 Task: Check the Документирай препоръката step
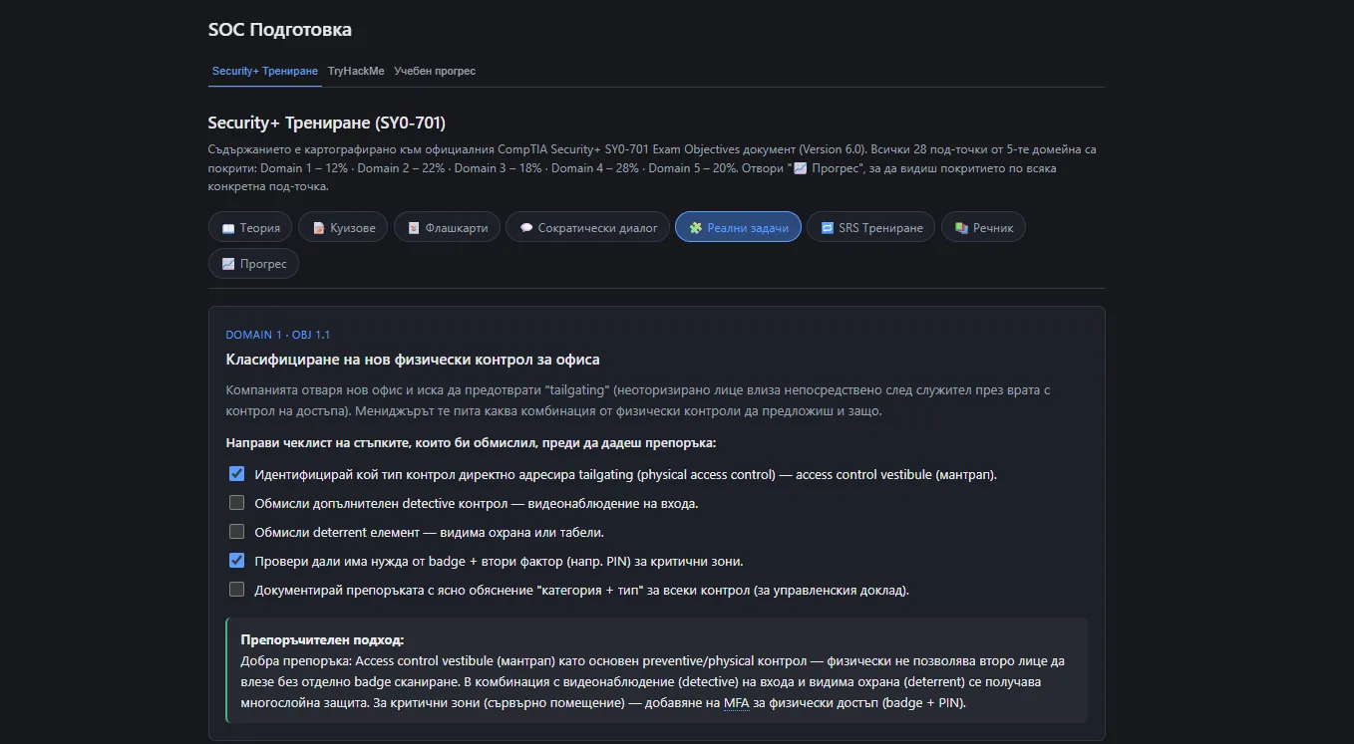point(236,590)
